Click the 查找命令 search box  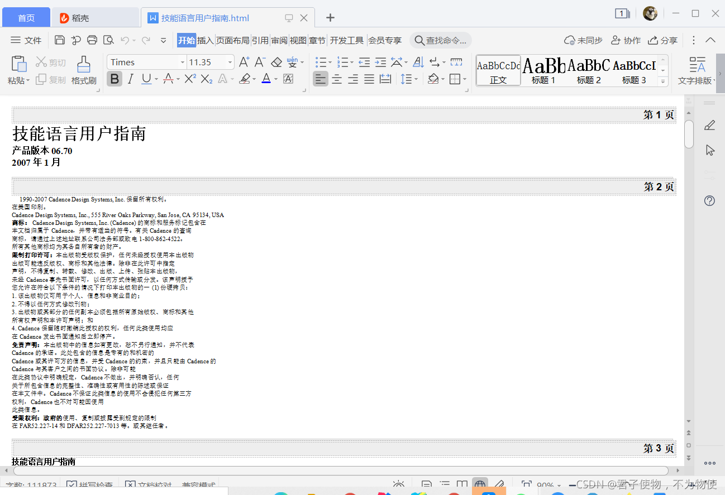tap(441, 40)
